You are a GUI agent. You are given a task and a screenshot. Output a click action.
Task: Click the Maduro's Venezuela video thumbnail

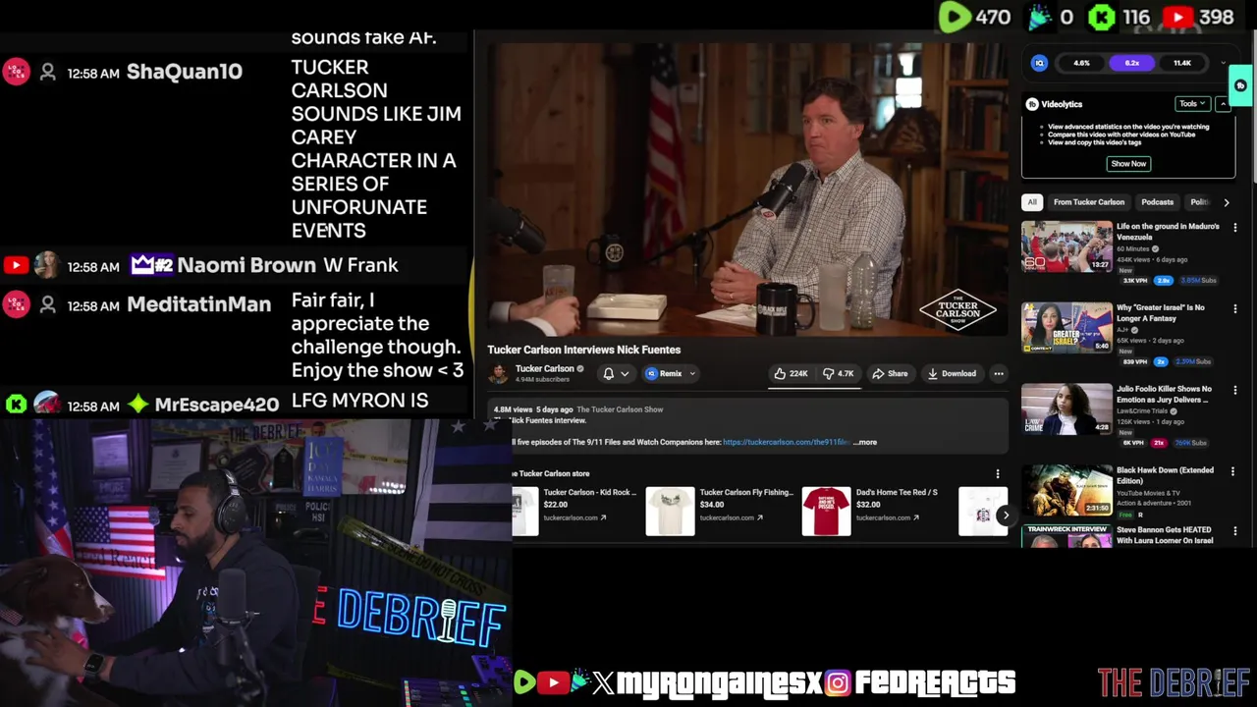(x=1066, y=245)
